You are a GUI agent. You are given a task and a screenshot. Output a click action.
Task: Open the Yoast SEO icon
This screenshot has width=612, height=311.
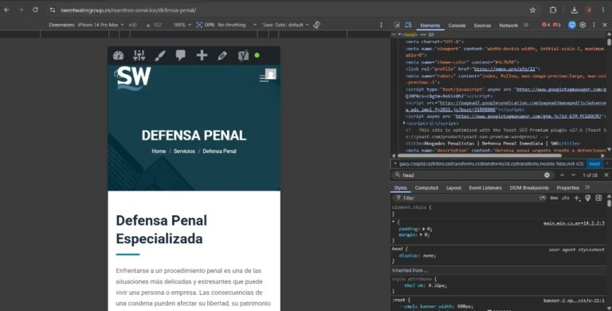coord(243,56)
